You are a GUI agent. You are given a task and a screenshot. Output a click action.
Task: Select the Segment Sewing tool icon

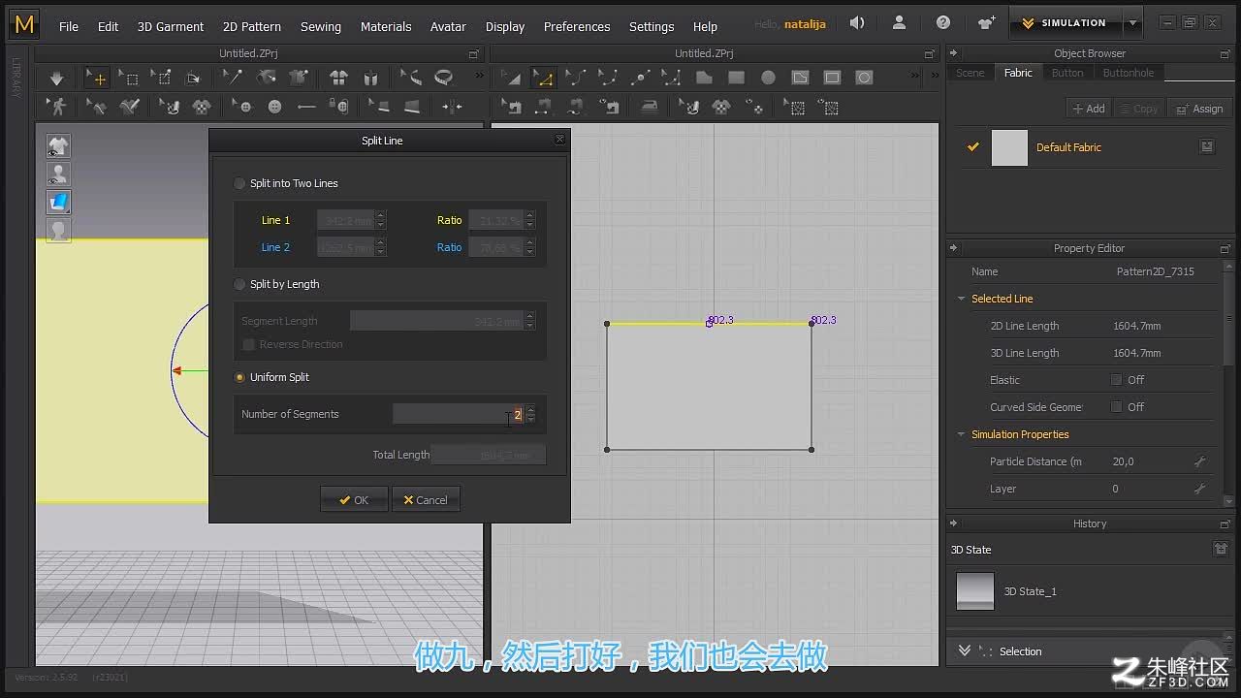point(544,107)
